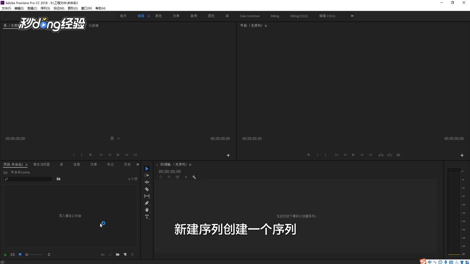Add marker in Source monitor

[x=90, y=155]
